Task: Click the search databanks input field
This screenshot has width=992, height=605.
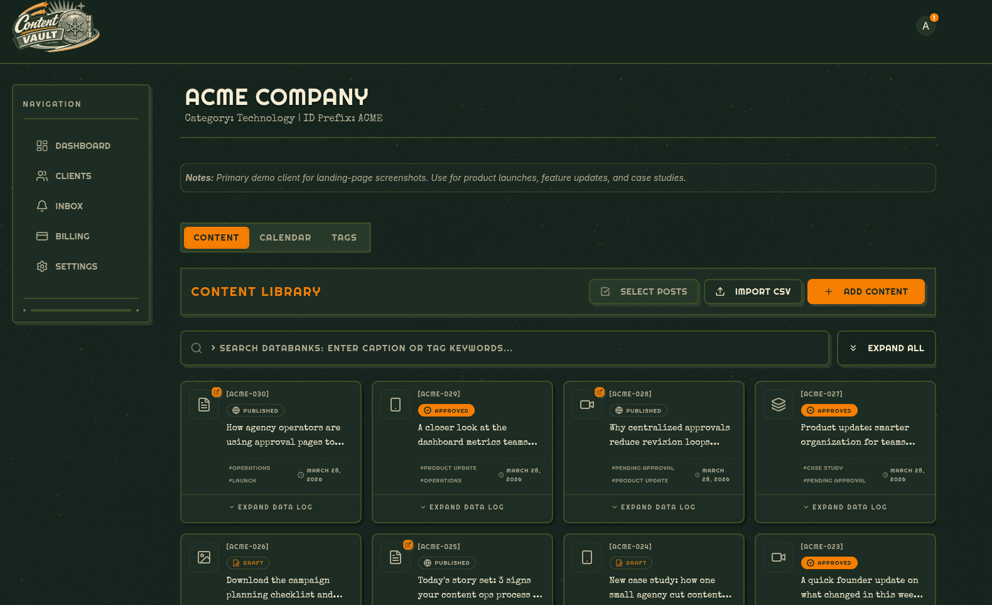Action: (x=505, y=348)
